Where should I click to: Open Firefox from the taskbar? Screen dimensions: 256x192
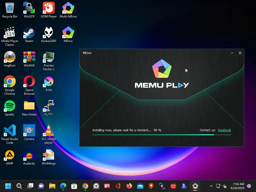pyautogui.click(x=129, y=186)
